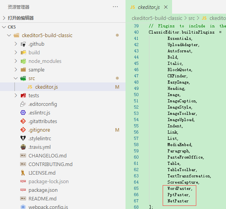Click the README.md markdown icon
Viewport: 226px width, 209px height.
coord(23,198)
